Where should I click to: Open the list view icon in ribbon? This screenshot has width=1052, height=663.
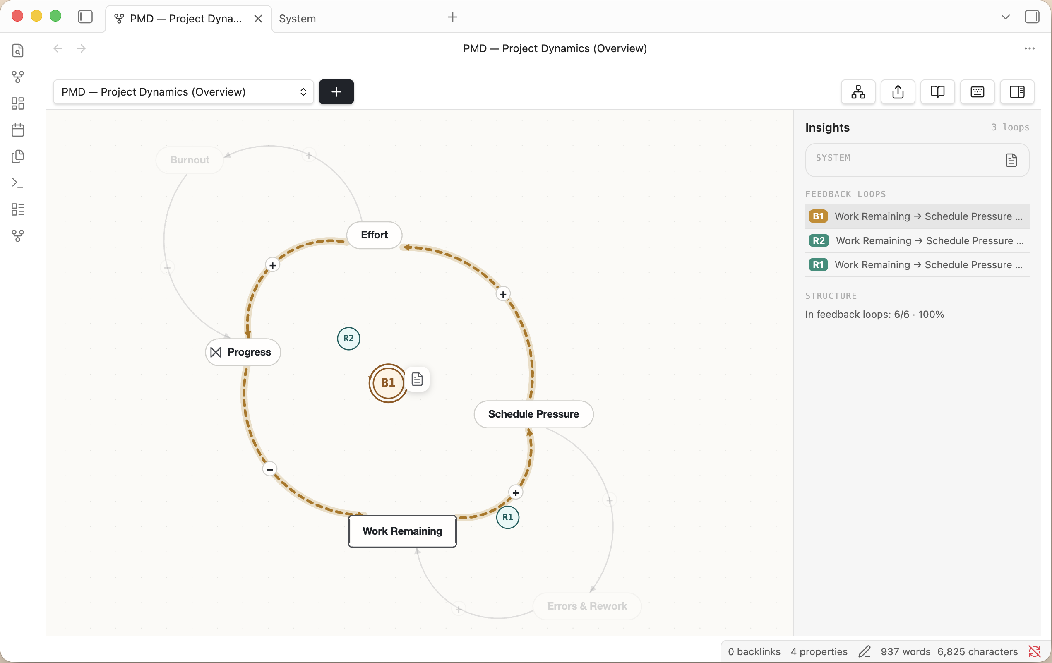pos(18,210)
